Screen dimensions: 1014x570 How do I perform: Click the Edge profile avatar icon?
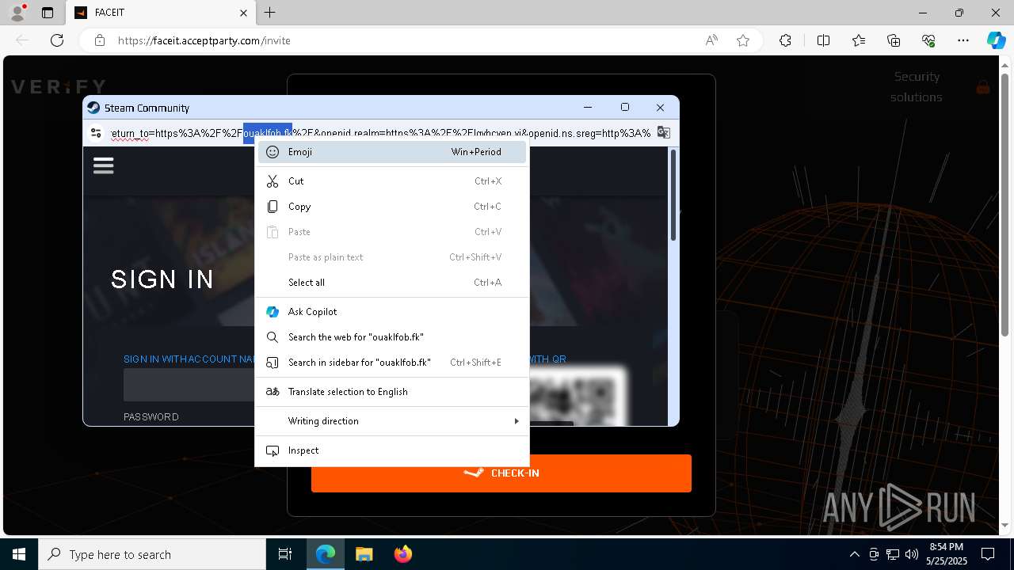(17, 13)
